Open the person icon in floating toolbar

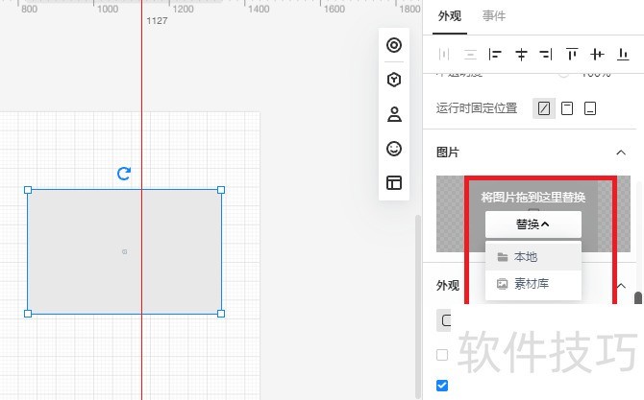click(394, 114)
